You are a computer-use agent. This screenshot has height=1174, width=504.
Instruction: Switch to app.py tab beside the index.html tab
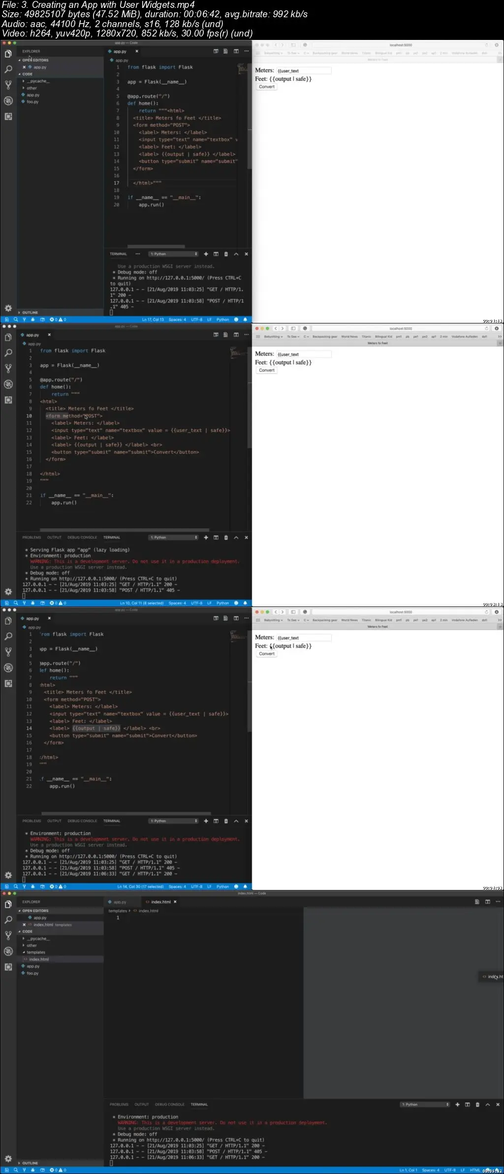[x=120, y=902]
